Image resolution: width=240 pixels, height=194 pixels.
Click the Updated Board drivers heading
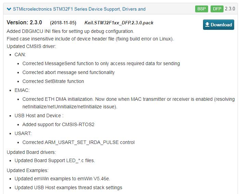(31, 152)
